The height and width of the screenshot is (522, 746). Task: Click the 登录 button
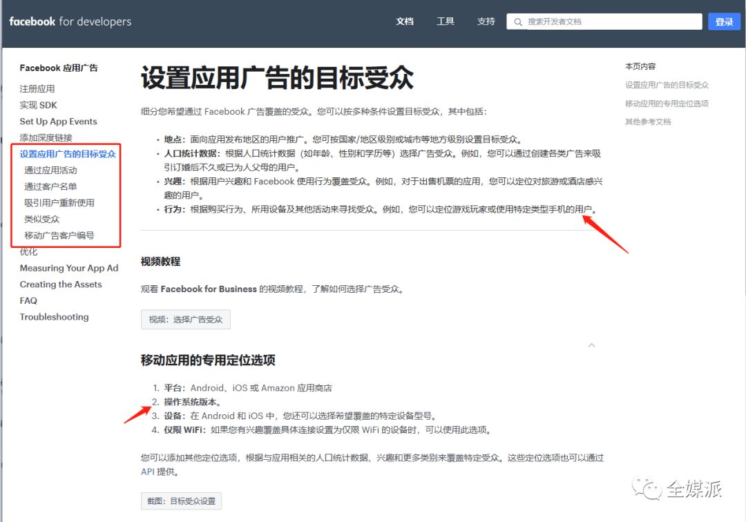point(724,21)
